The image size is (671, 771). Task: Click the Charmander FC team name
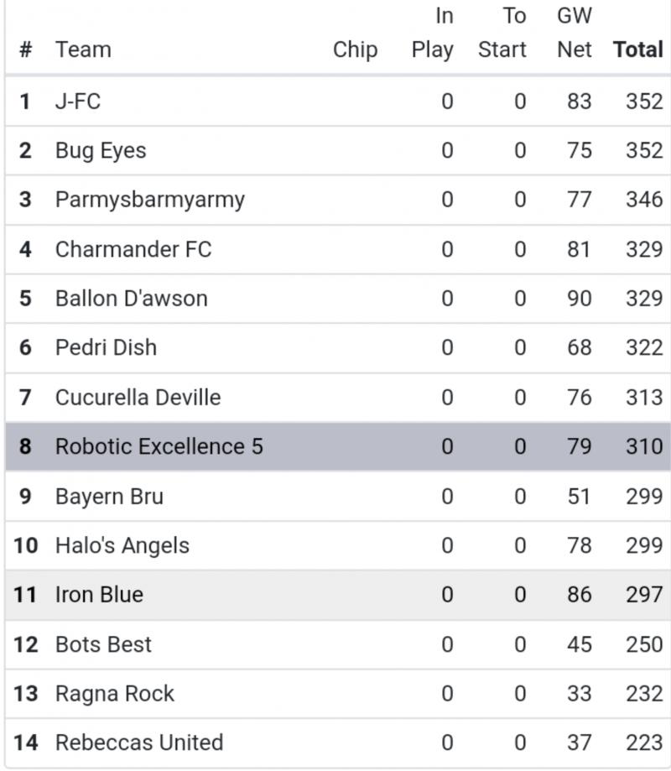coord(133,249)
